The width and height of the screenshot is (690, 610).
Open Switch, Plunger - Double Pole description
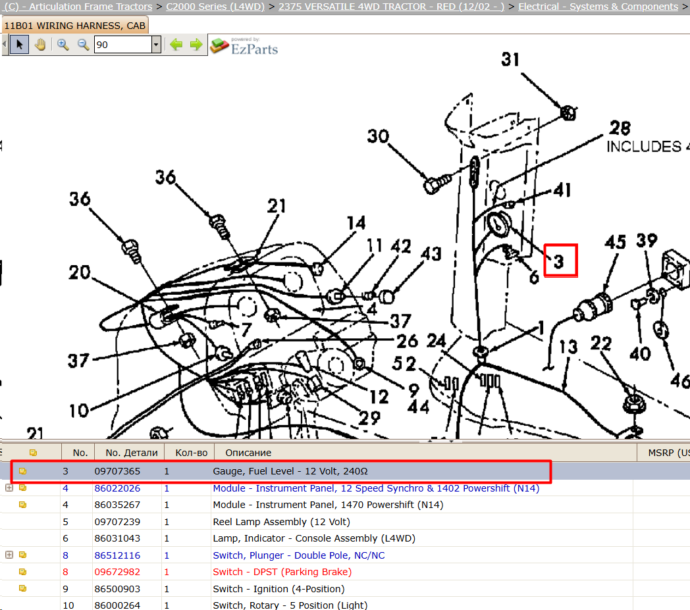tap(299, 555)
